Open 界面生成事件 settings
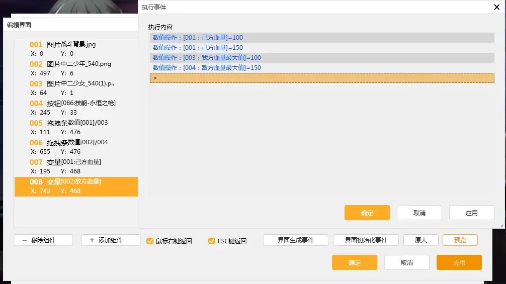Screen dimensions: 506x284 296,240
